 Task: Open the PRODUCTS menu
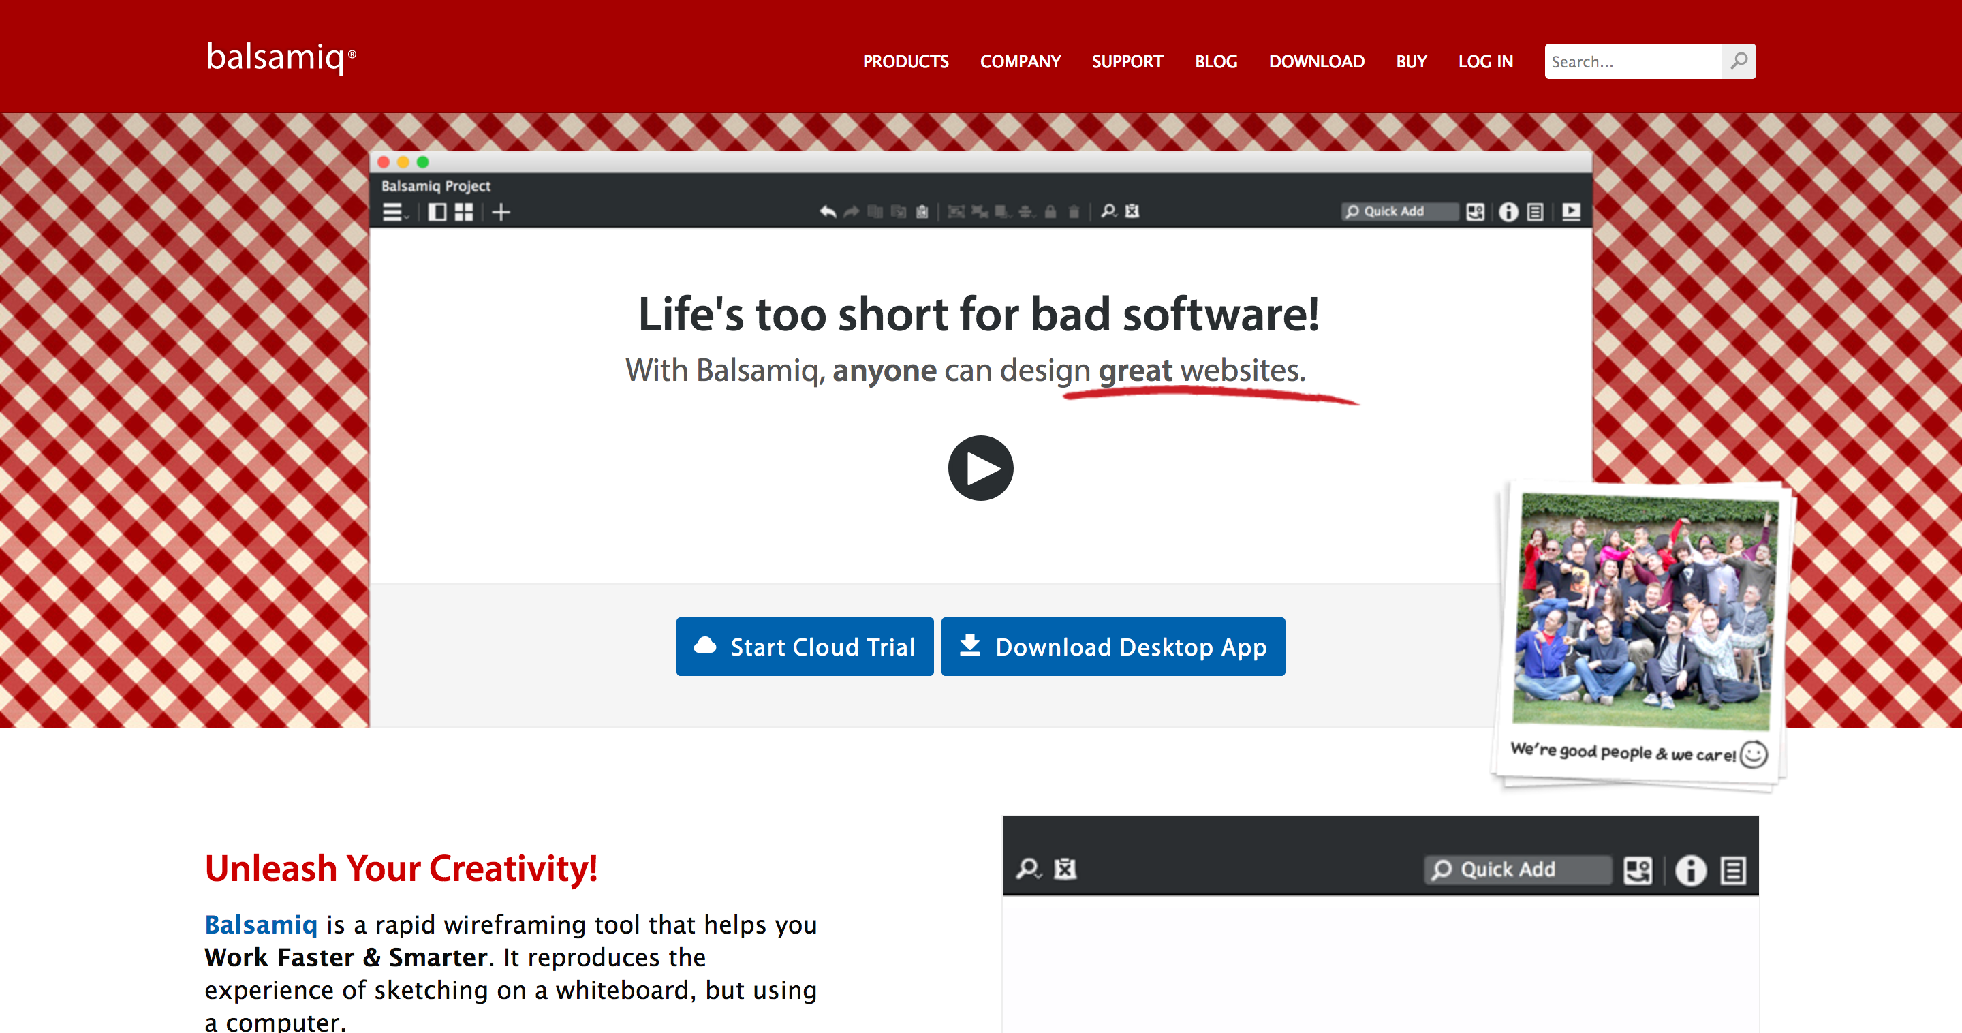pos(905,62)
